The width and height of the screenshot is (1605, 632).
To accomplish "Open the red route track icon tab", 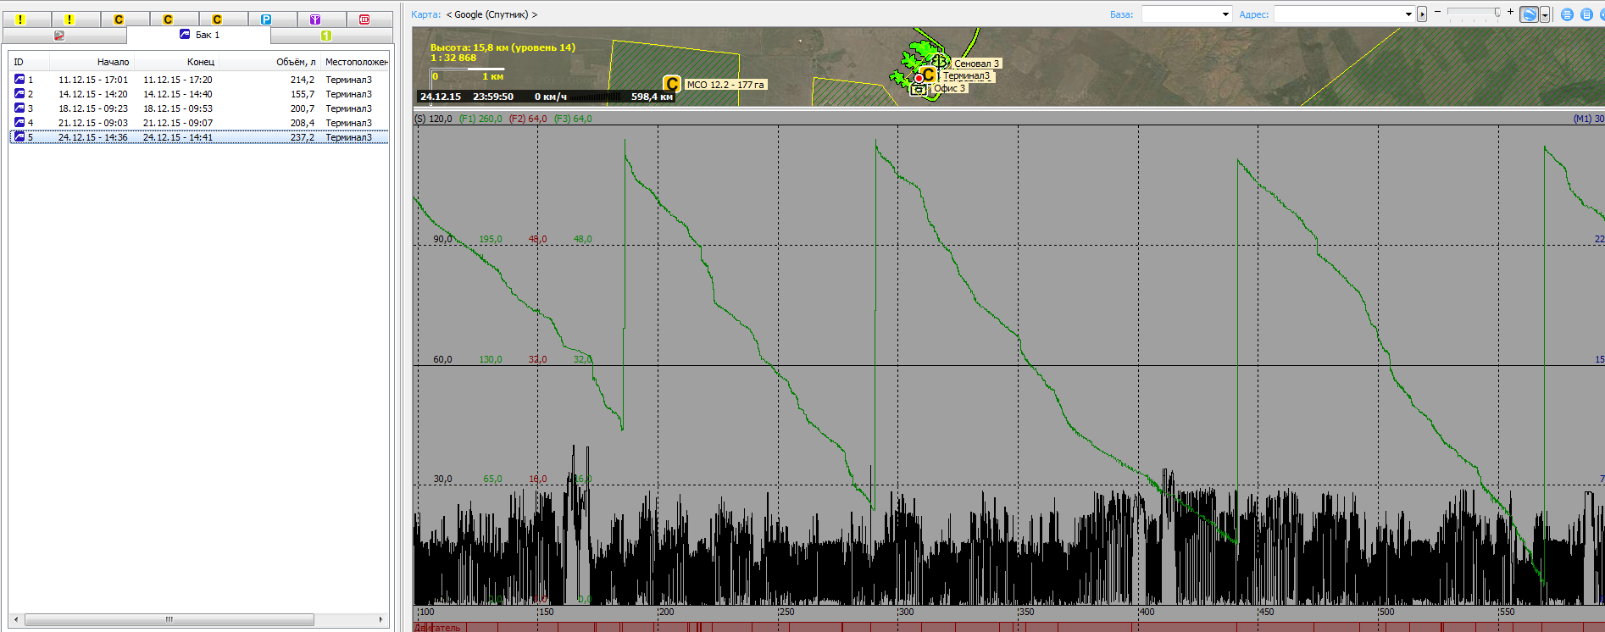I will click(59, 36).
